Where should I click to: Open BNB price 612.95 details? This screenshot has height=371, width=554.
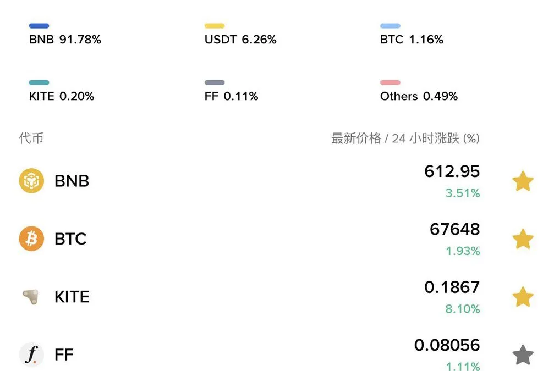[x=452, y=171]
